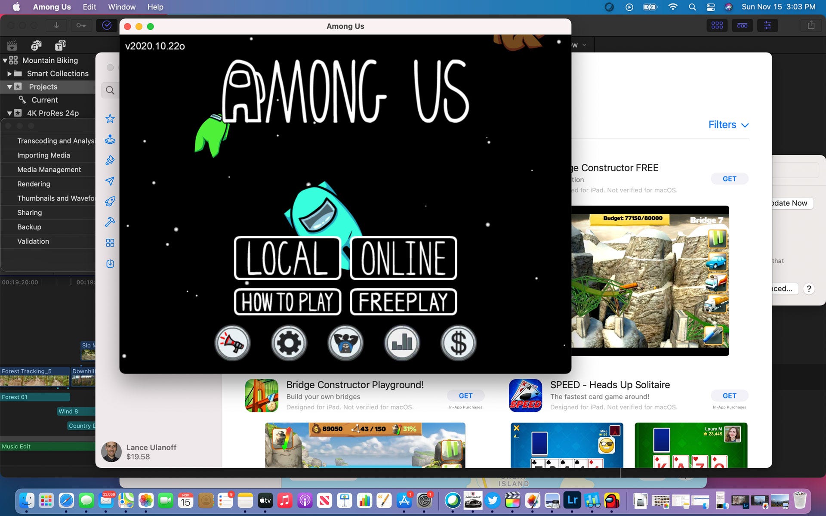Show Photos and Audio sidebar icon
Image resolution: width=826 pixels, height=516 pixels.
click(x=36, y=45)
